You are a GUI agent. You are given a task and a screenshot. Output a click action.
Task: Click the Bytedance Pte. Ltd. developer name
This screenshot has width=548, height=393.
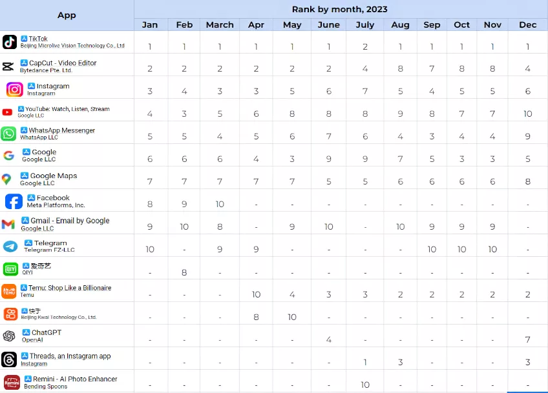coord(46,70)
